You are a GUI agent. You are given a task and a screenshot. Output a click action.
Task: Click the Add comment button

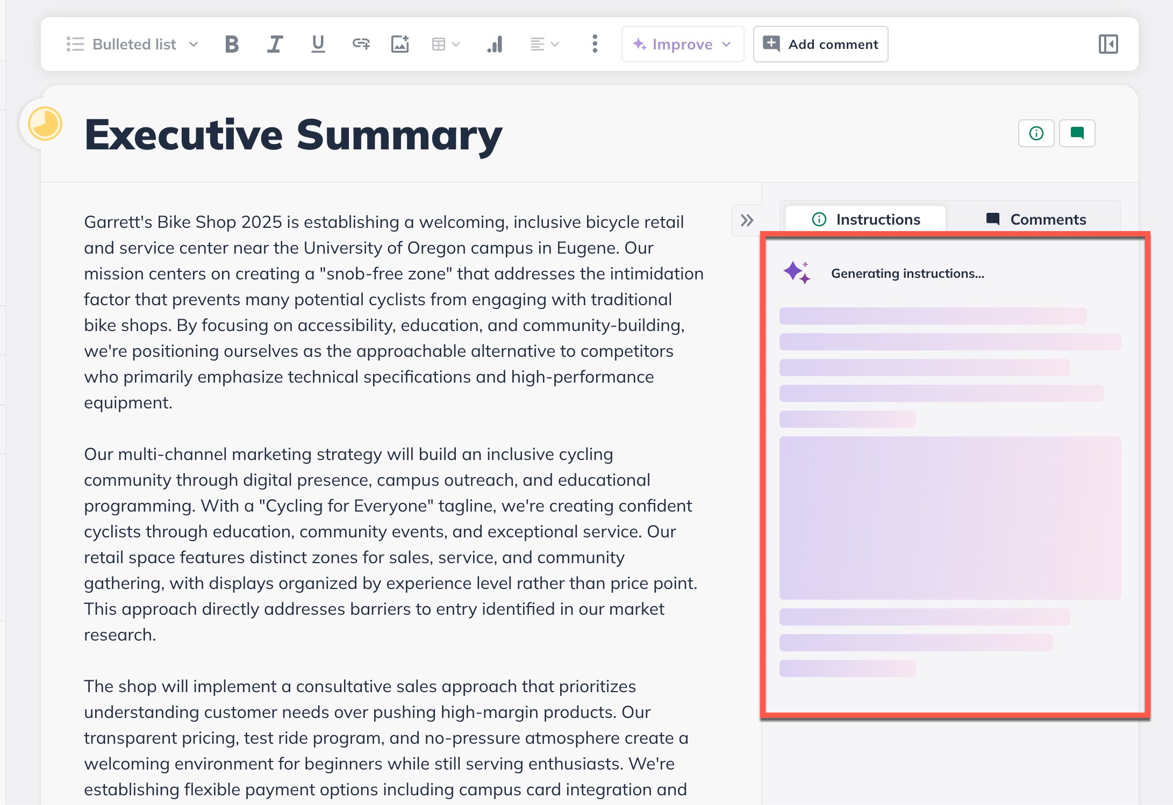click(x=820, y=44)
